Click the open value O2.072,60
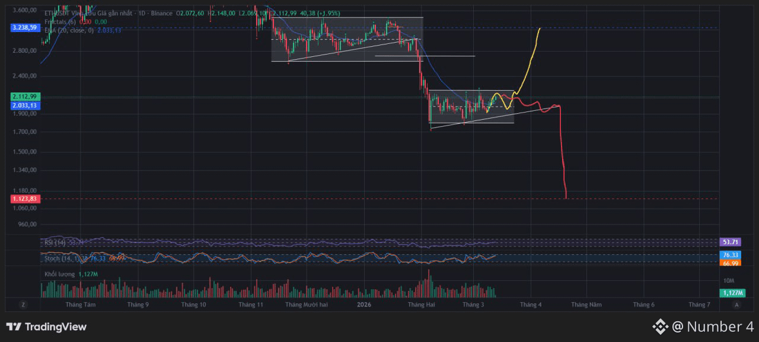The width and height of the screenshot is (759, 342). pos(190,13)
